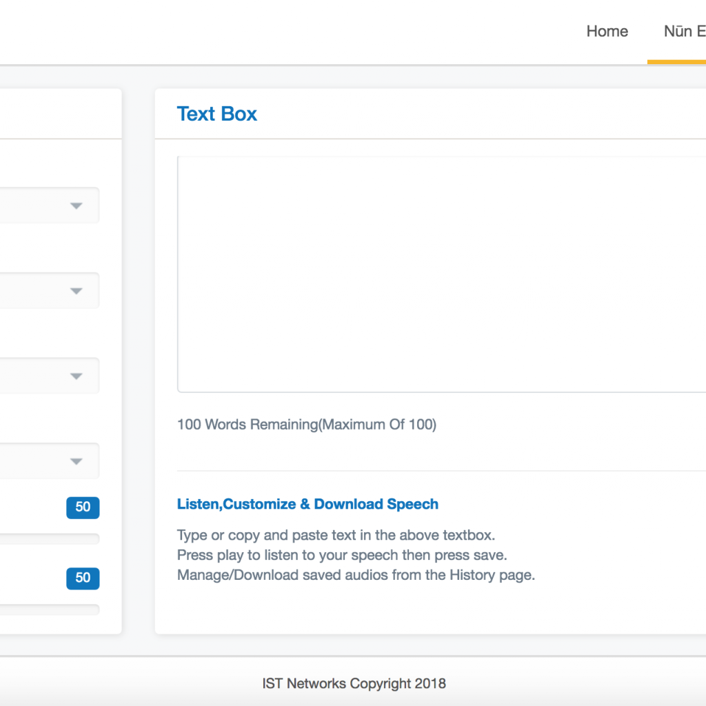
Task: Click the 100 Words Remaining counter text
Action: (307, 425)
